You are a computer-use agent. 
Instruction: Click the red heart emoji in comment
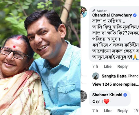pyautogui.click(x=106, y=101)
